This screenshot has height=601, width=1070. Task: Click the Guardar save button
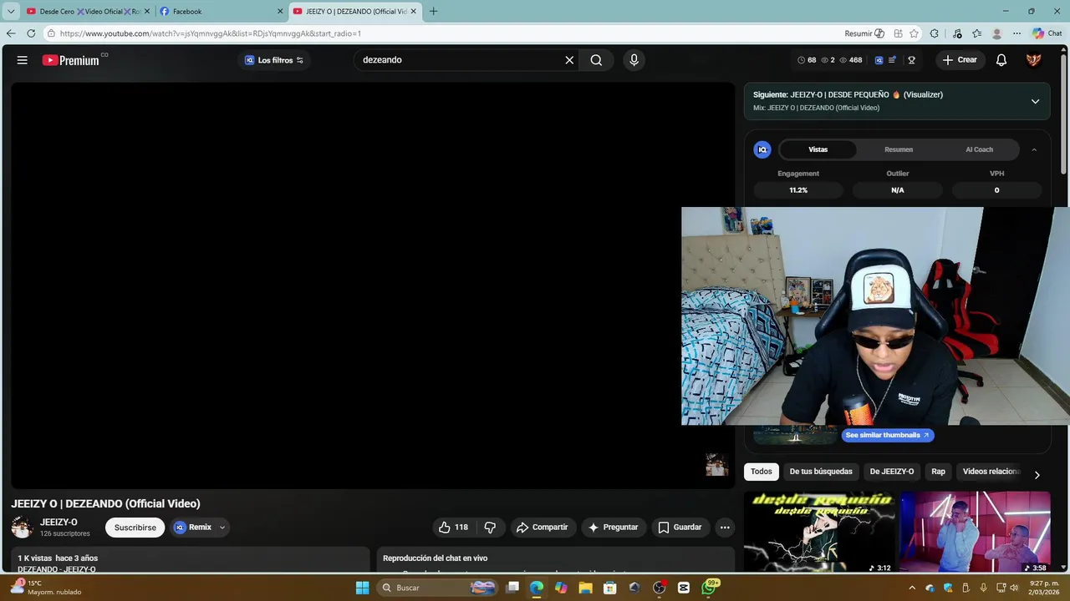click(x=680, y=528)
